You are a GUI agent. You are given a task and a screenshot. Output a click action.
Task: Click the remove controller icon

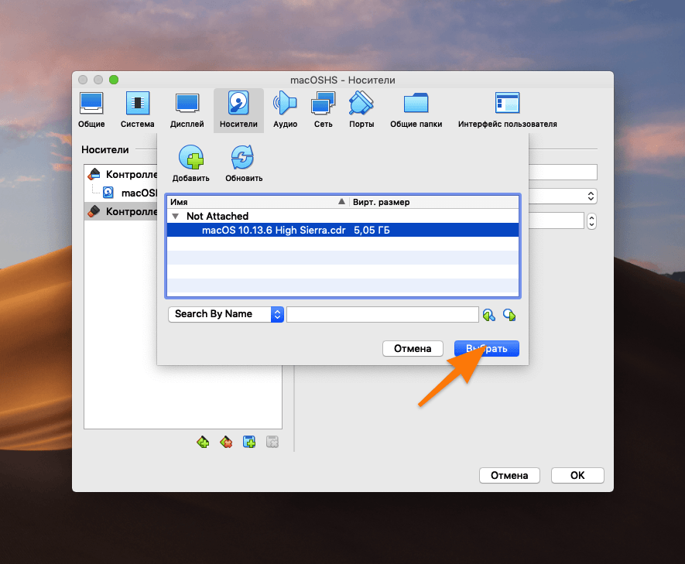click(x=226, y=443)
